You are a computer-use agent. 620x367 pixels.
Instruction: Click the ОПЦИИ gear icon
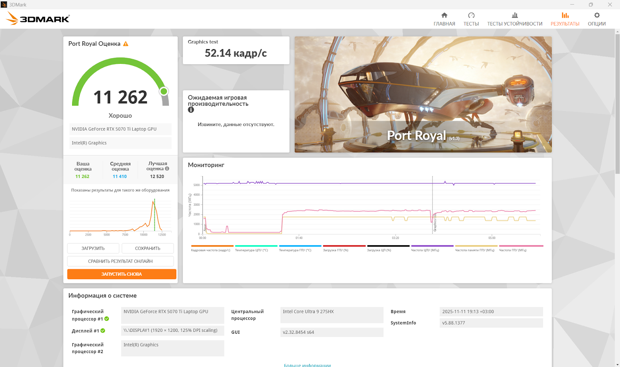[597, 15]
